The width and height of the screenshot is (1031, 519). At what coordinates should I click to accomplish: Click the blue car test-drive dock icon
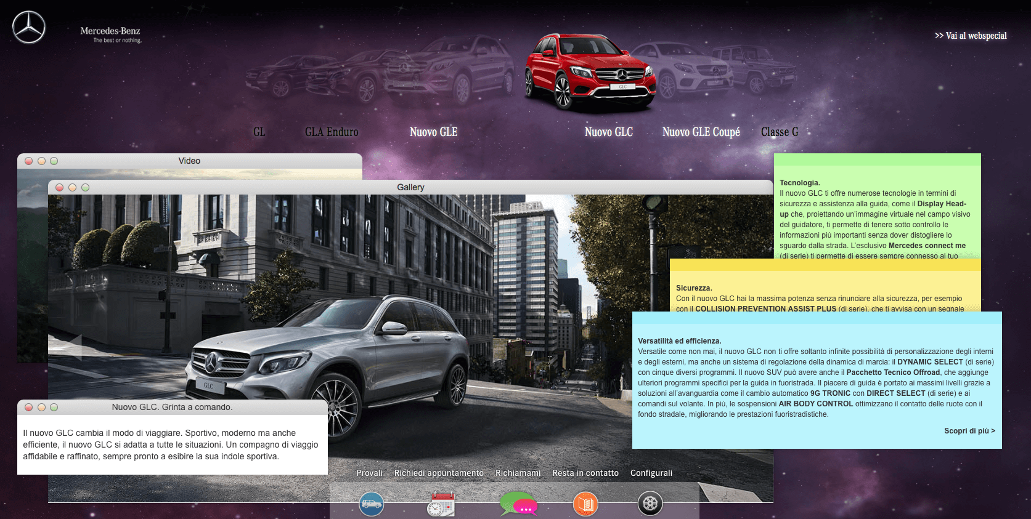click(371, 504)
